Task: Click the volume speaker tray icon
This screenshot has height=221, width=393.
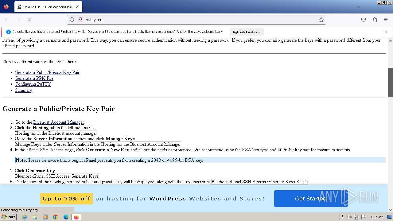Action: pos(349,217)
